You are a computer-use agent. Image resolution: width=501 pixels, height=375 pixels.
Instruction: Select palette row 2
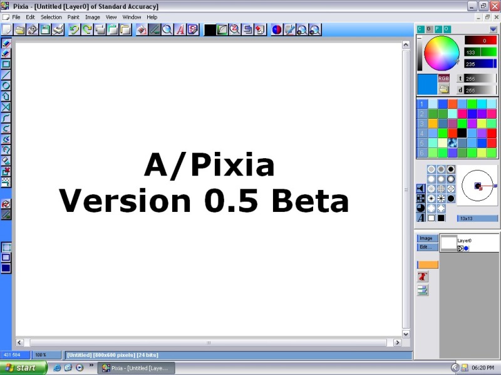[x=421, y=114]
